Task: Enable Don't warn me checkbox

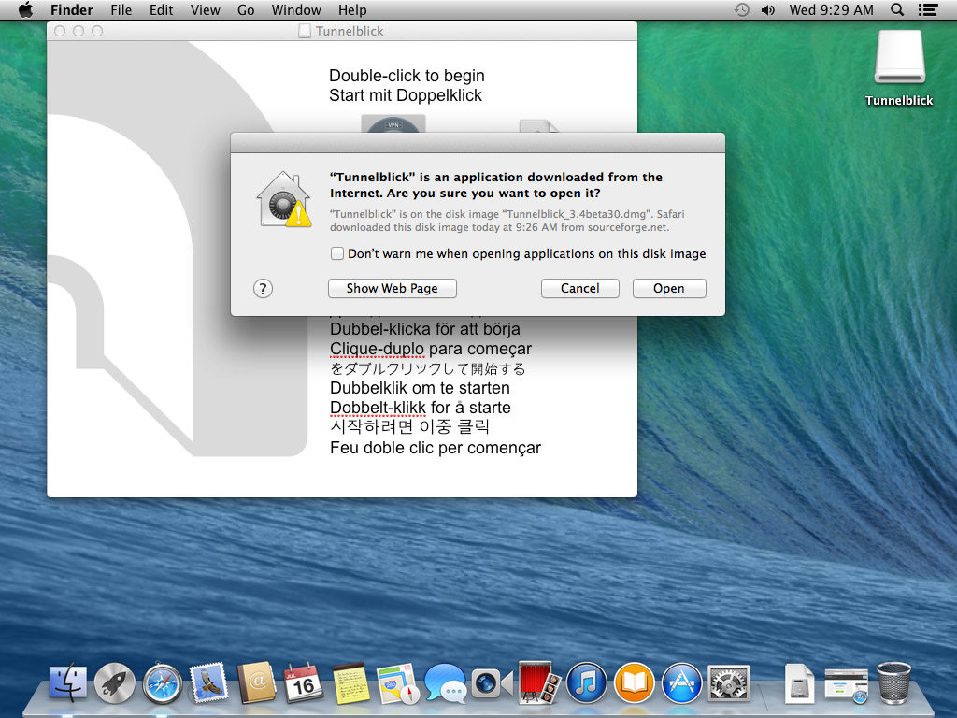Action: click(x=336, y=253)
